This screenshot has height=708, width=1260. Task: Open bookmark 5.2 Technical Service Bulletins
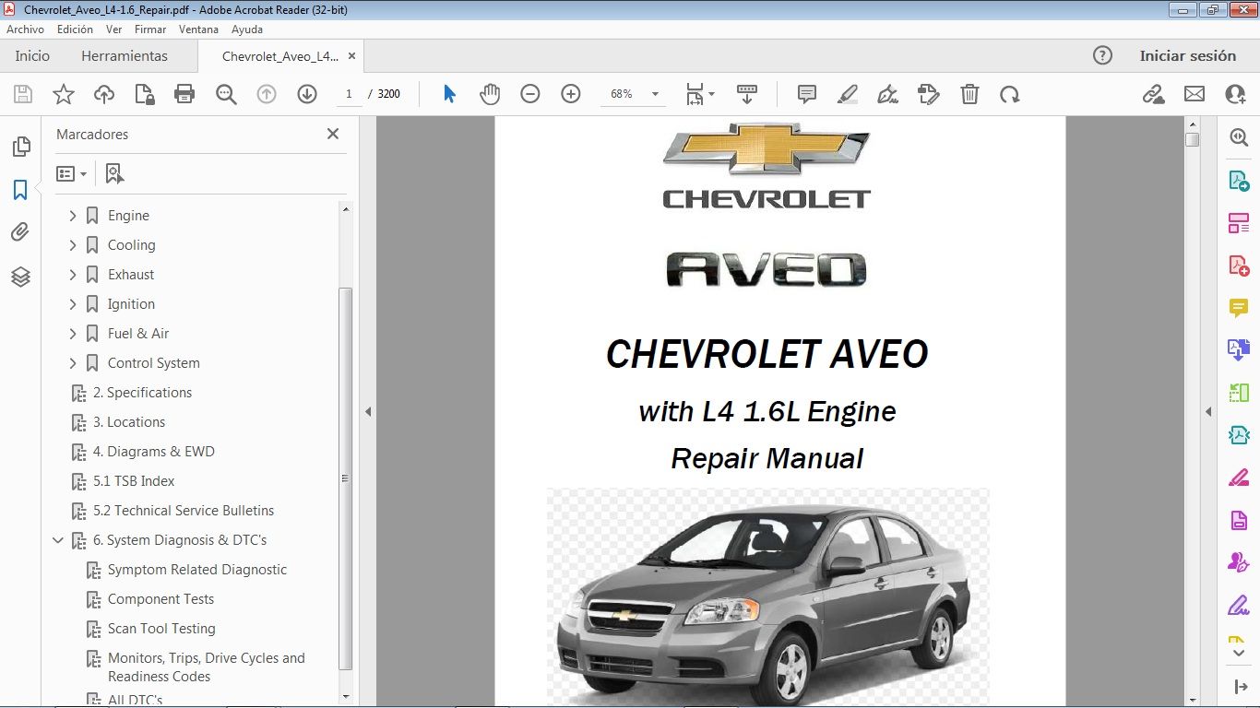(x=184, y=511)
